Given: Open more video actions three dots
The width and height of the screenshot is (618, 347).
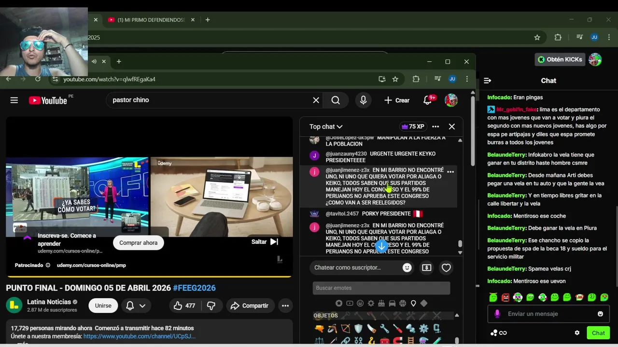Looking at the screenshot, I should pyautogui.click(x=285, y=306).
